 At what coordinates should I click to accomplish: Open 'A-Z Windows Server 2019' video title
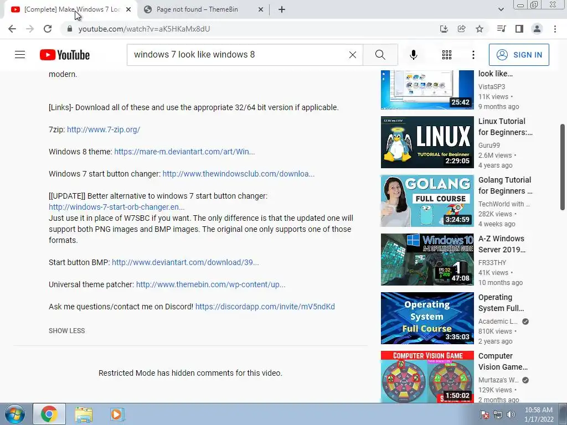click(502, 244)
